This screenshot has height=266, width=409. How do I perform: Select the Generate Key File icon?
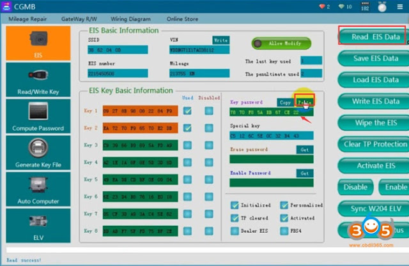pos(38,152)
